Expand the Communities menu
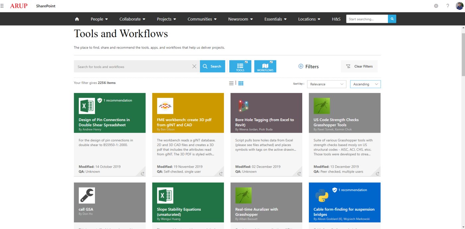The width and height of the screenshot is (465, 229). pyautogui.click(x=202, y=19)
